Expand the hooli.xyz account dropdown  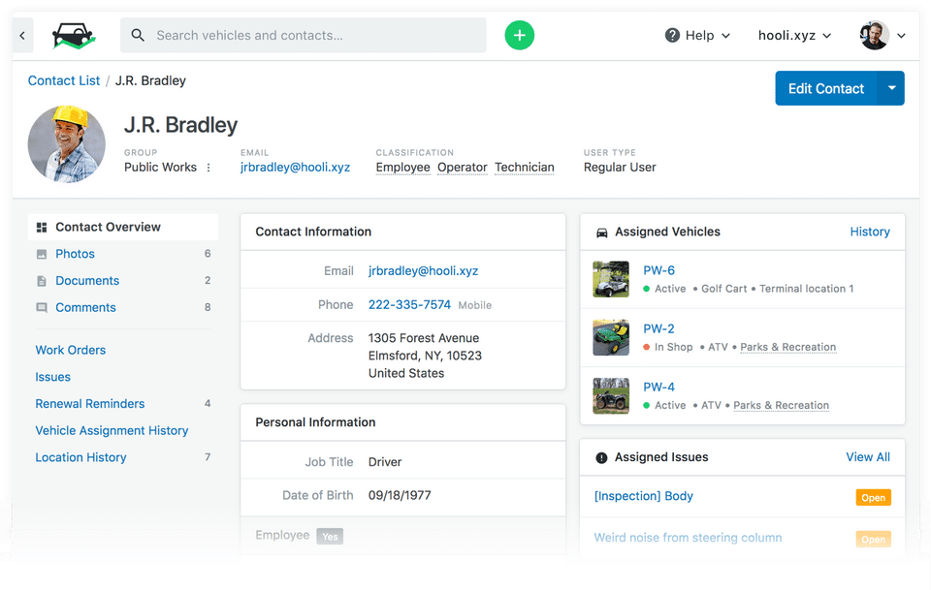794,36
